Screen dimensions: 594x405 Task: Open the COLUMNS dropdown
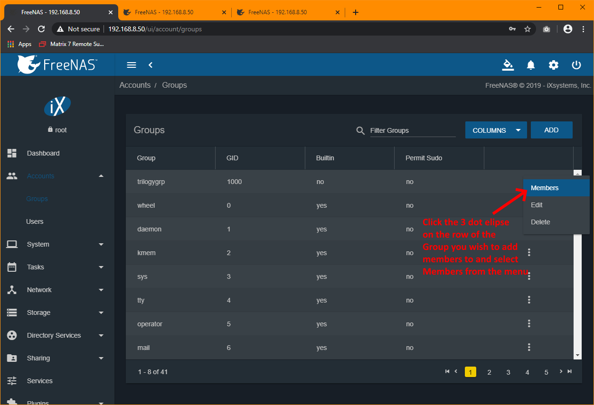pos(496,130)
